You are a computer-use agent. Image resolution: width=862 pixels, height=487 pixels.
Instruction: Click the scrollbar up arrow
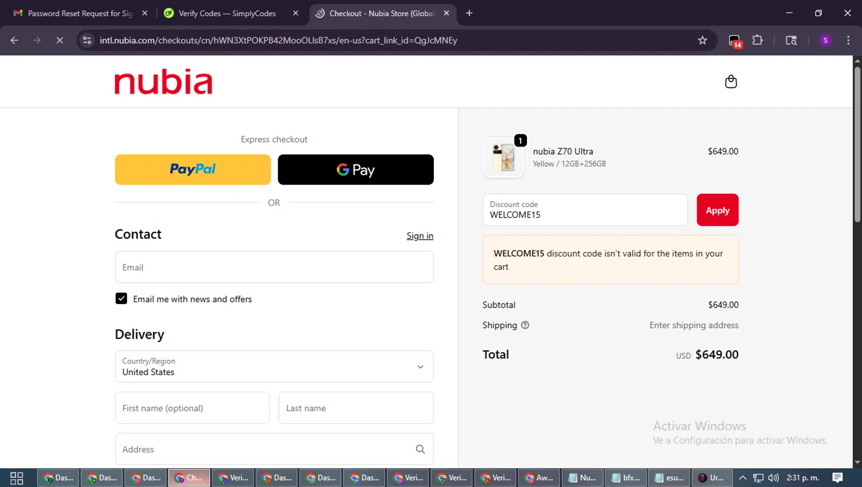click(x=857, y=60)
